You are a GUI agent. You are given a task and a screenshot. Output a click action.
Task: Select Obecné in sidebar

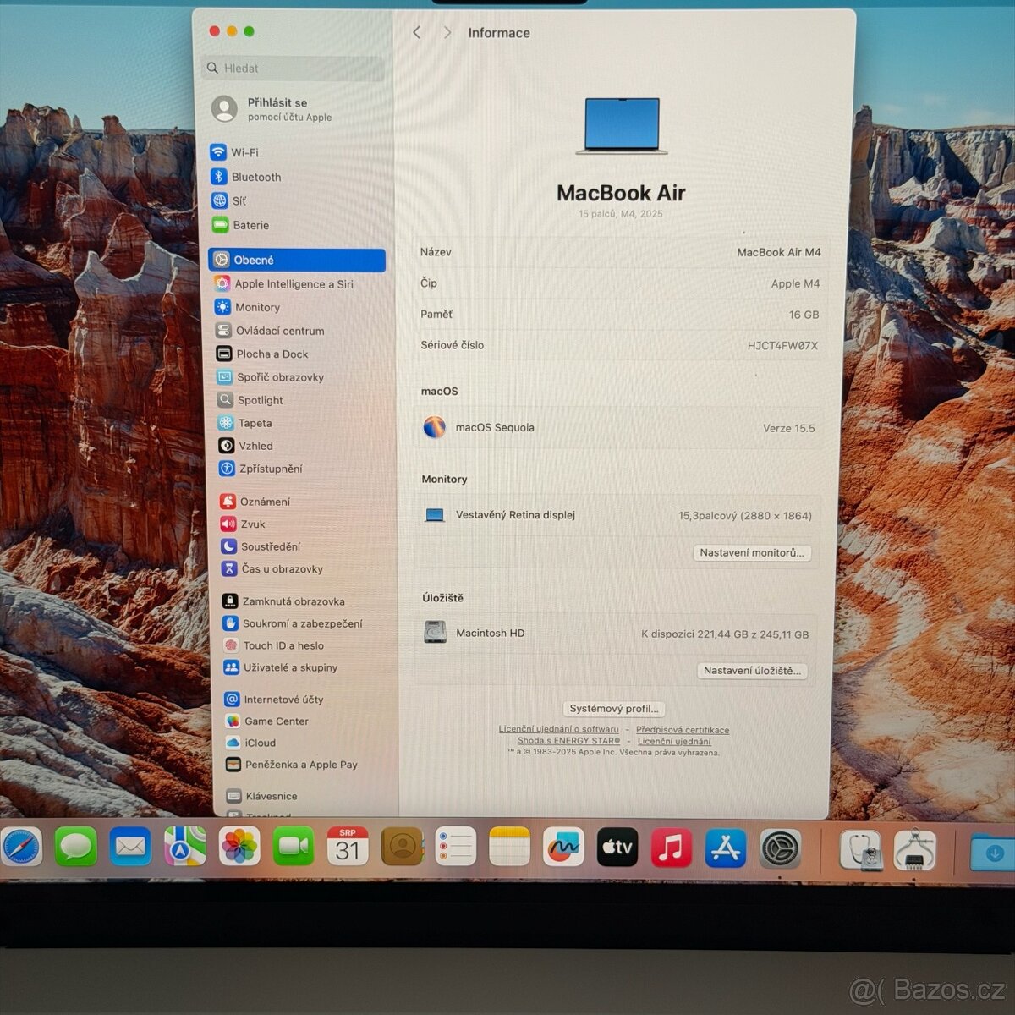(x=297, y=260)
